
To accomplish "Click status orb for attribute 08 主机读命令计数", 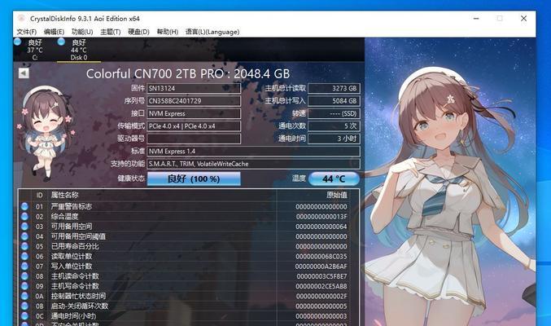I will pyautogui.click(x=24, y=276).
